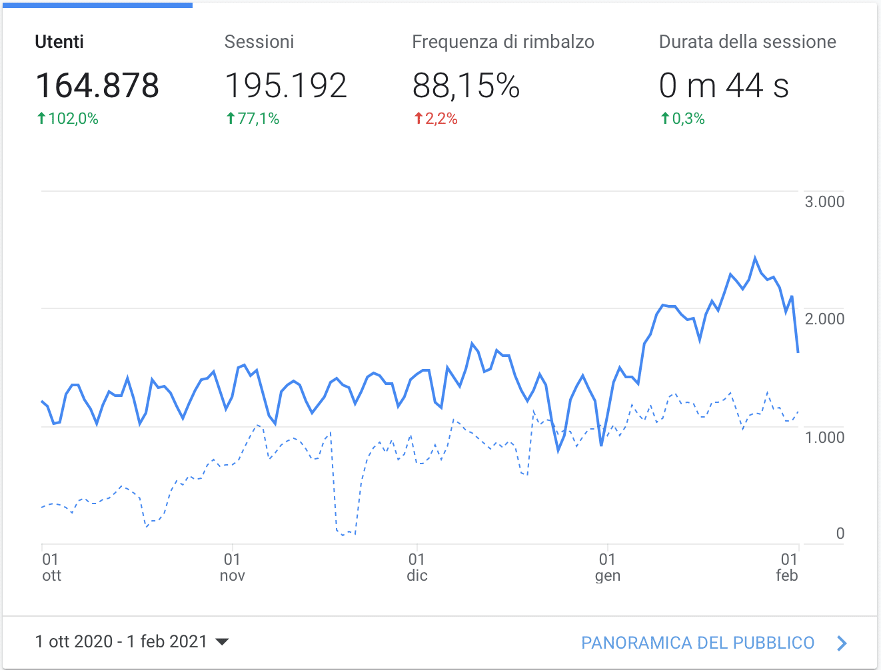Click the '0 m 44 s' duration value
The height and width of the screenshot is (670, 881).
[x=724, y=86]
